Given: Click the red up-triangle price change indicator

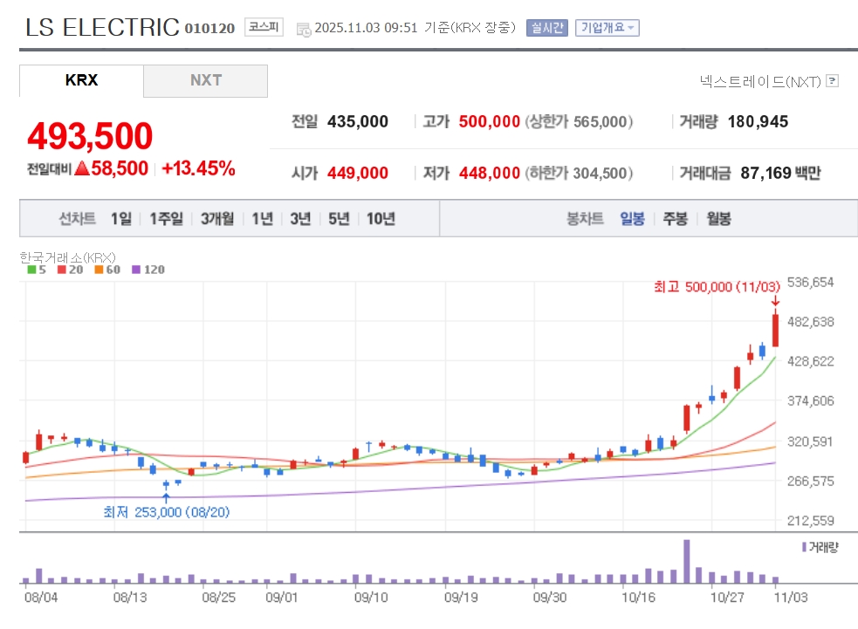Looking at the screenshot, I should tap(82, 168).
